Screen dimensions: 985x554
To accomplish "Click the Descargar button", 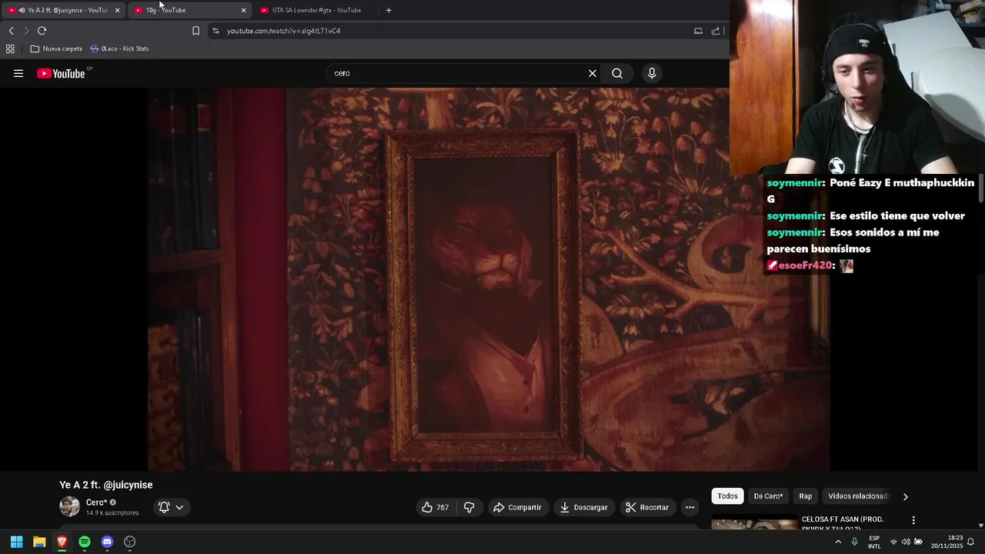I will point(583,507).
